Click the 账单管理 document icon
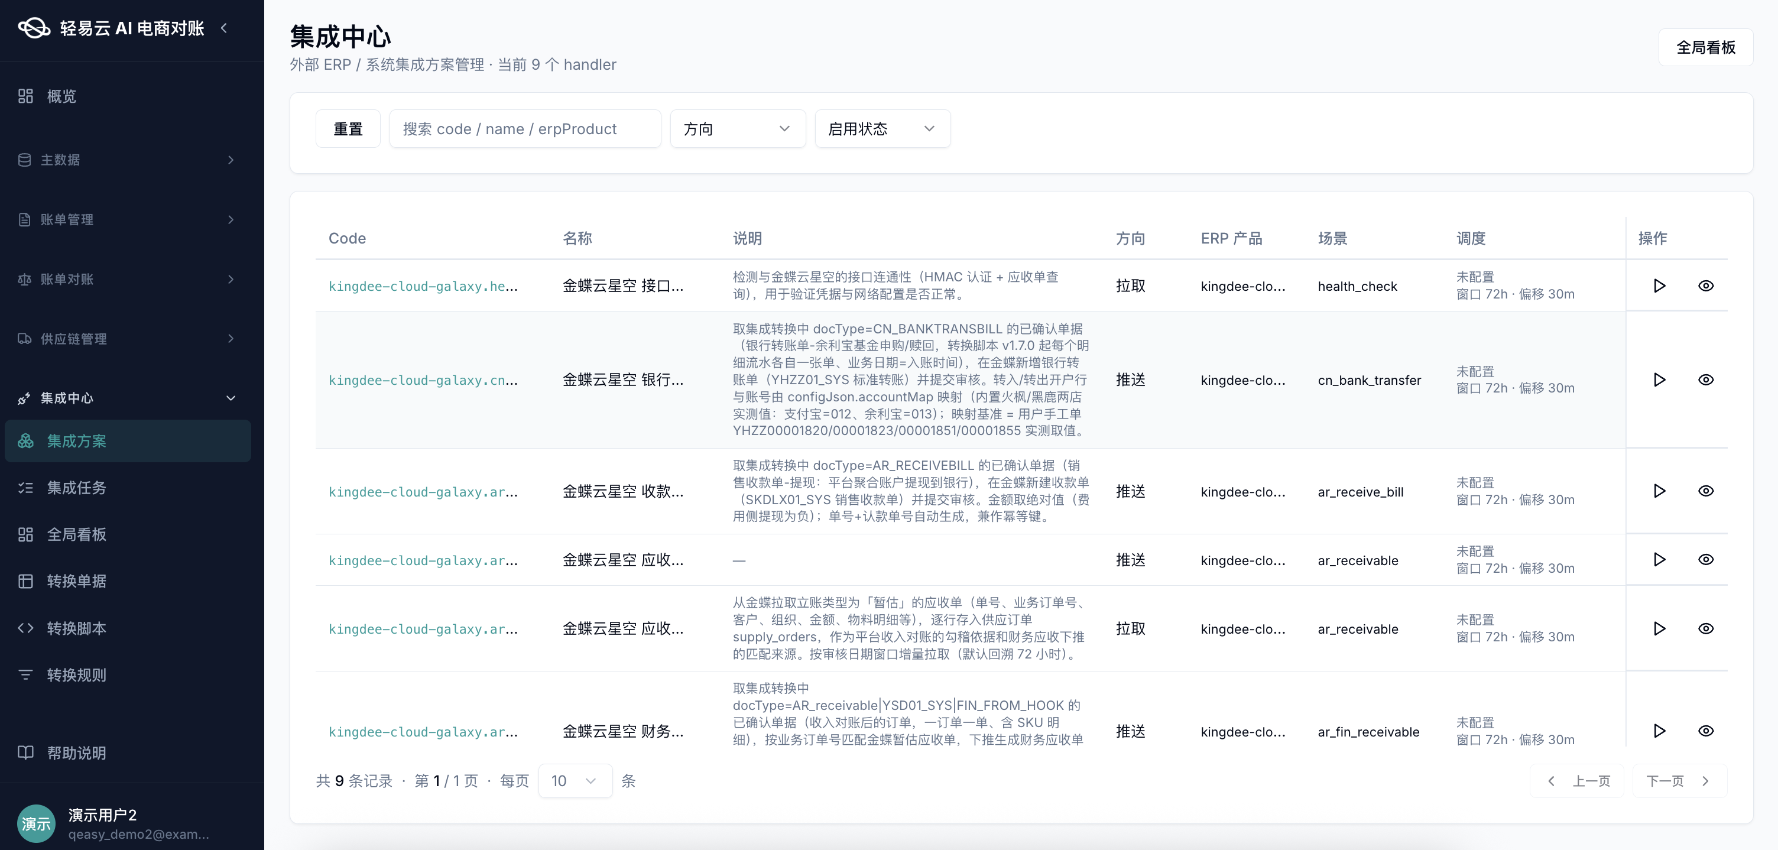This screenshot has width=1778, height=850. tap(24, 219)
